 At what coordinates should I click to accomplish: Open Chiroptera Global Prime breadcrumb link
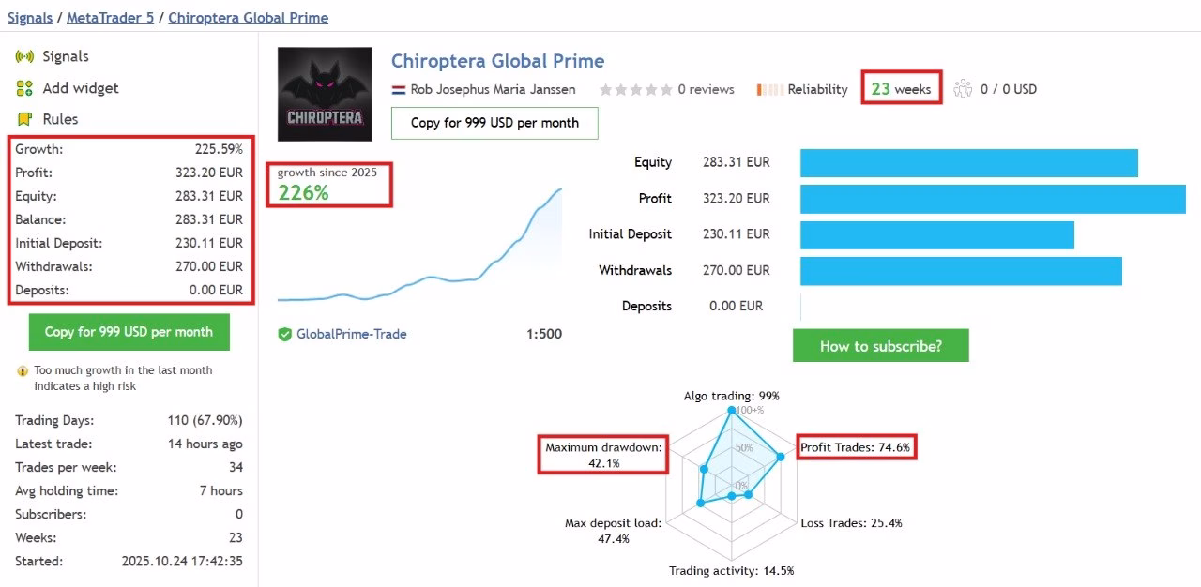[249, 18]
